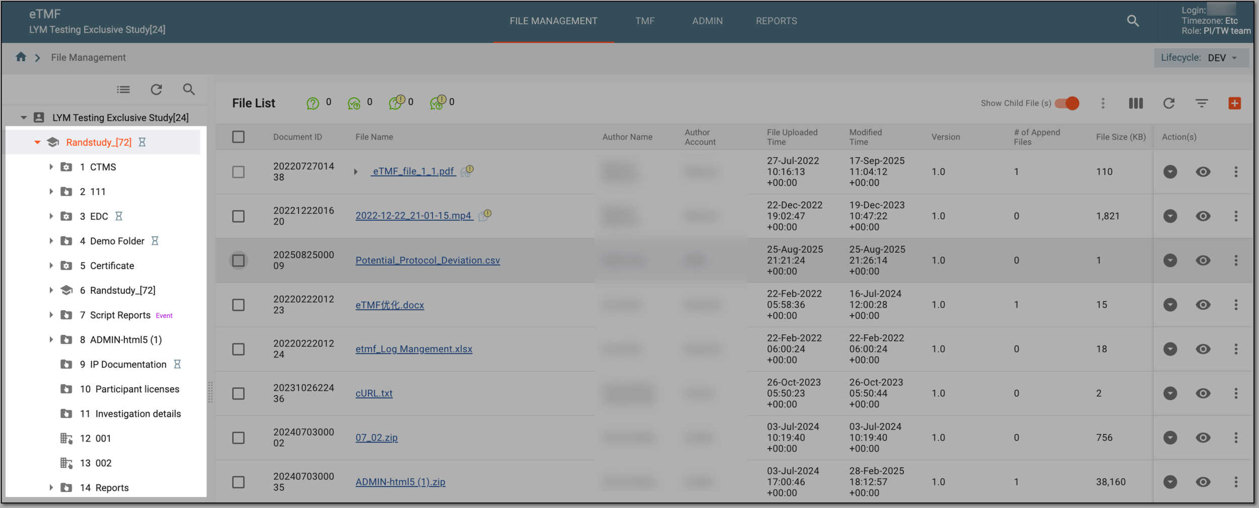The image size is (1259, 508).
Task: Collapse the LYM Testing Exclusive Study[24] root node
Action: (x=23, y=117)
